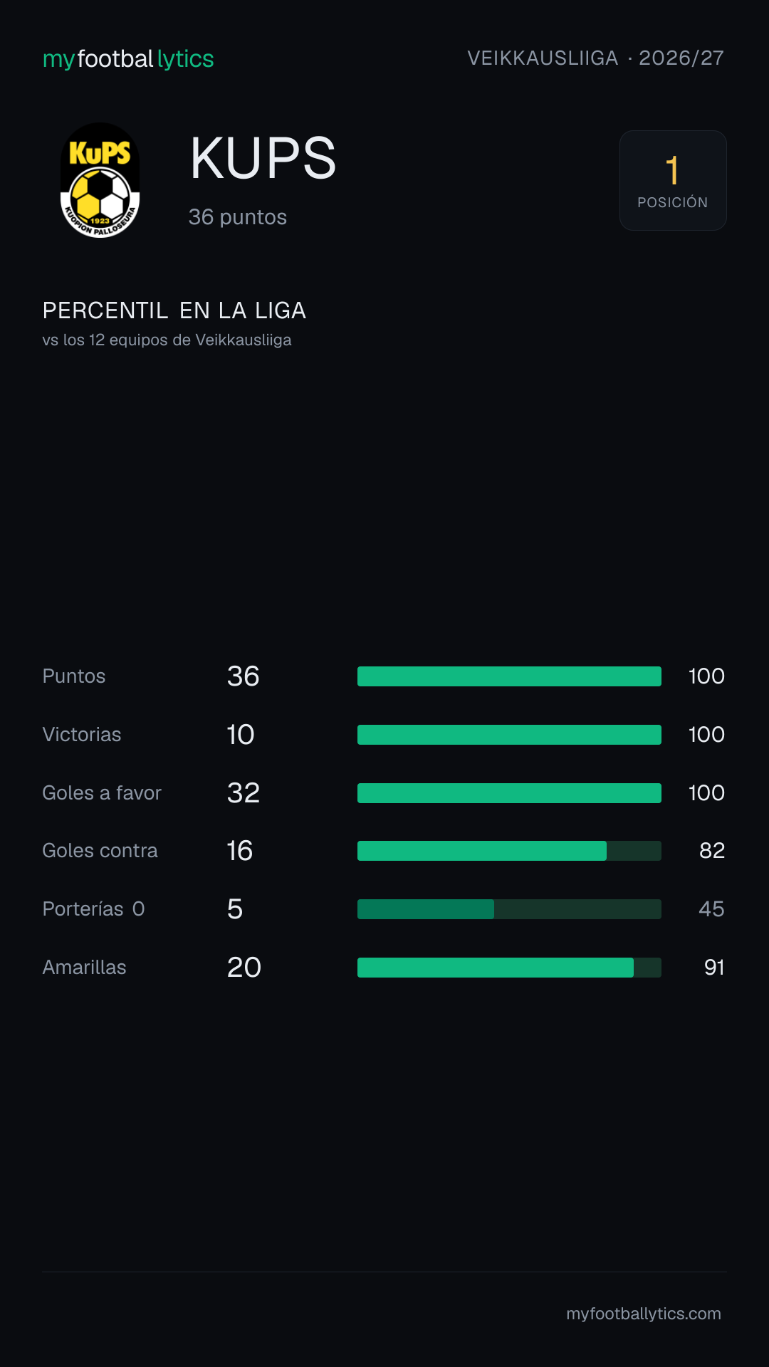Screen dimensions: 769x1367
Task: Click the 82 percentile value
Action: [x=712, y=851]
